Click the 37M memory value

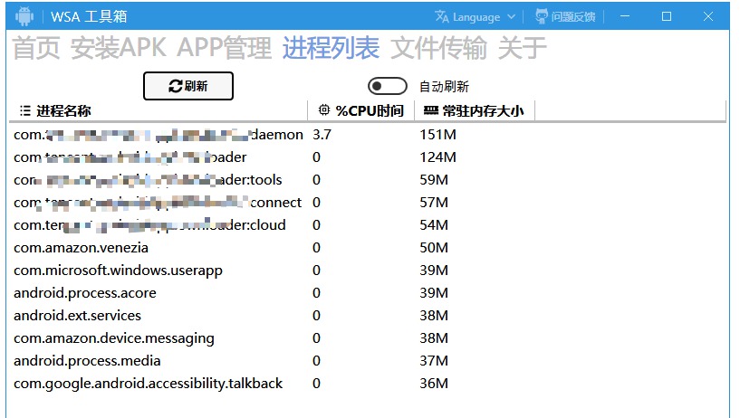click(434, 361)
